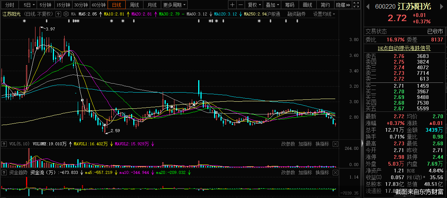This screenshot has width=447, height=198.
Task: Open moving average settings gear icon
Action: tap(66, 14)
